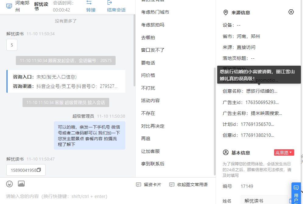
Task: Click the 来源 直接访问 row
Action: click(239, 47)
